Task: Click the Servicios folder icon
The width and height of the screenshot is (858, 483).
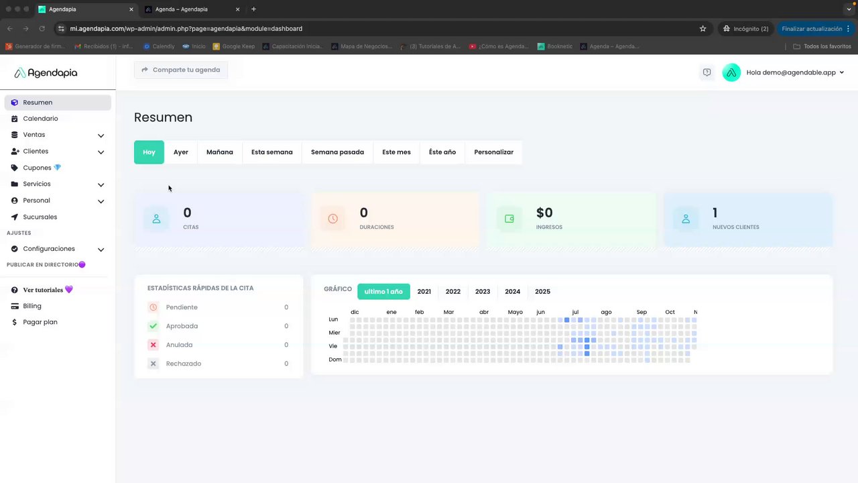Action: click(x=15, y=184)
